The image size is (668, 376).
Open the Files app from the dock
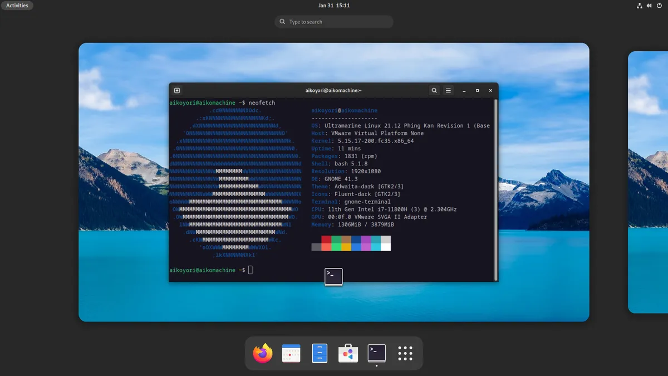pos(320,353)
